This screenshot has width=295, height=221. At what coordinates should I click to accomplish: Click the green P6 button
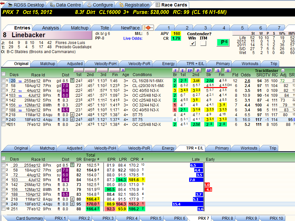coord(223,42)
